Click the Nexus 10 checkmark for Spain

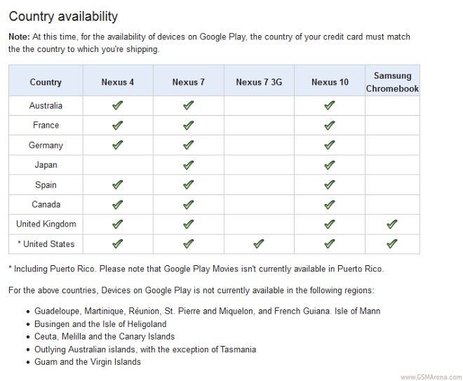[x=330, y=185]
